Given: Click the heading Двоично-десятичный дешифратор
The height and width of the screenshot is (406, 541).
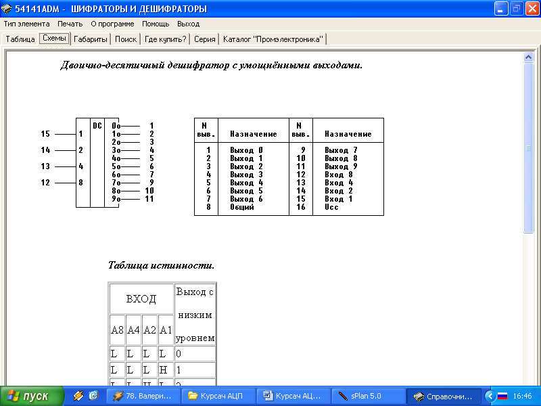Looking at the screenshot, I should [211, 65].
